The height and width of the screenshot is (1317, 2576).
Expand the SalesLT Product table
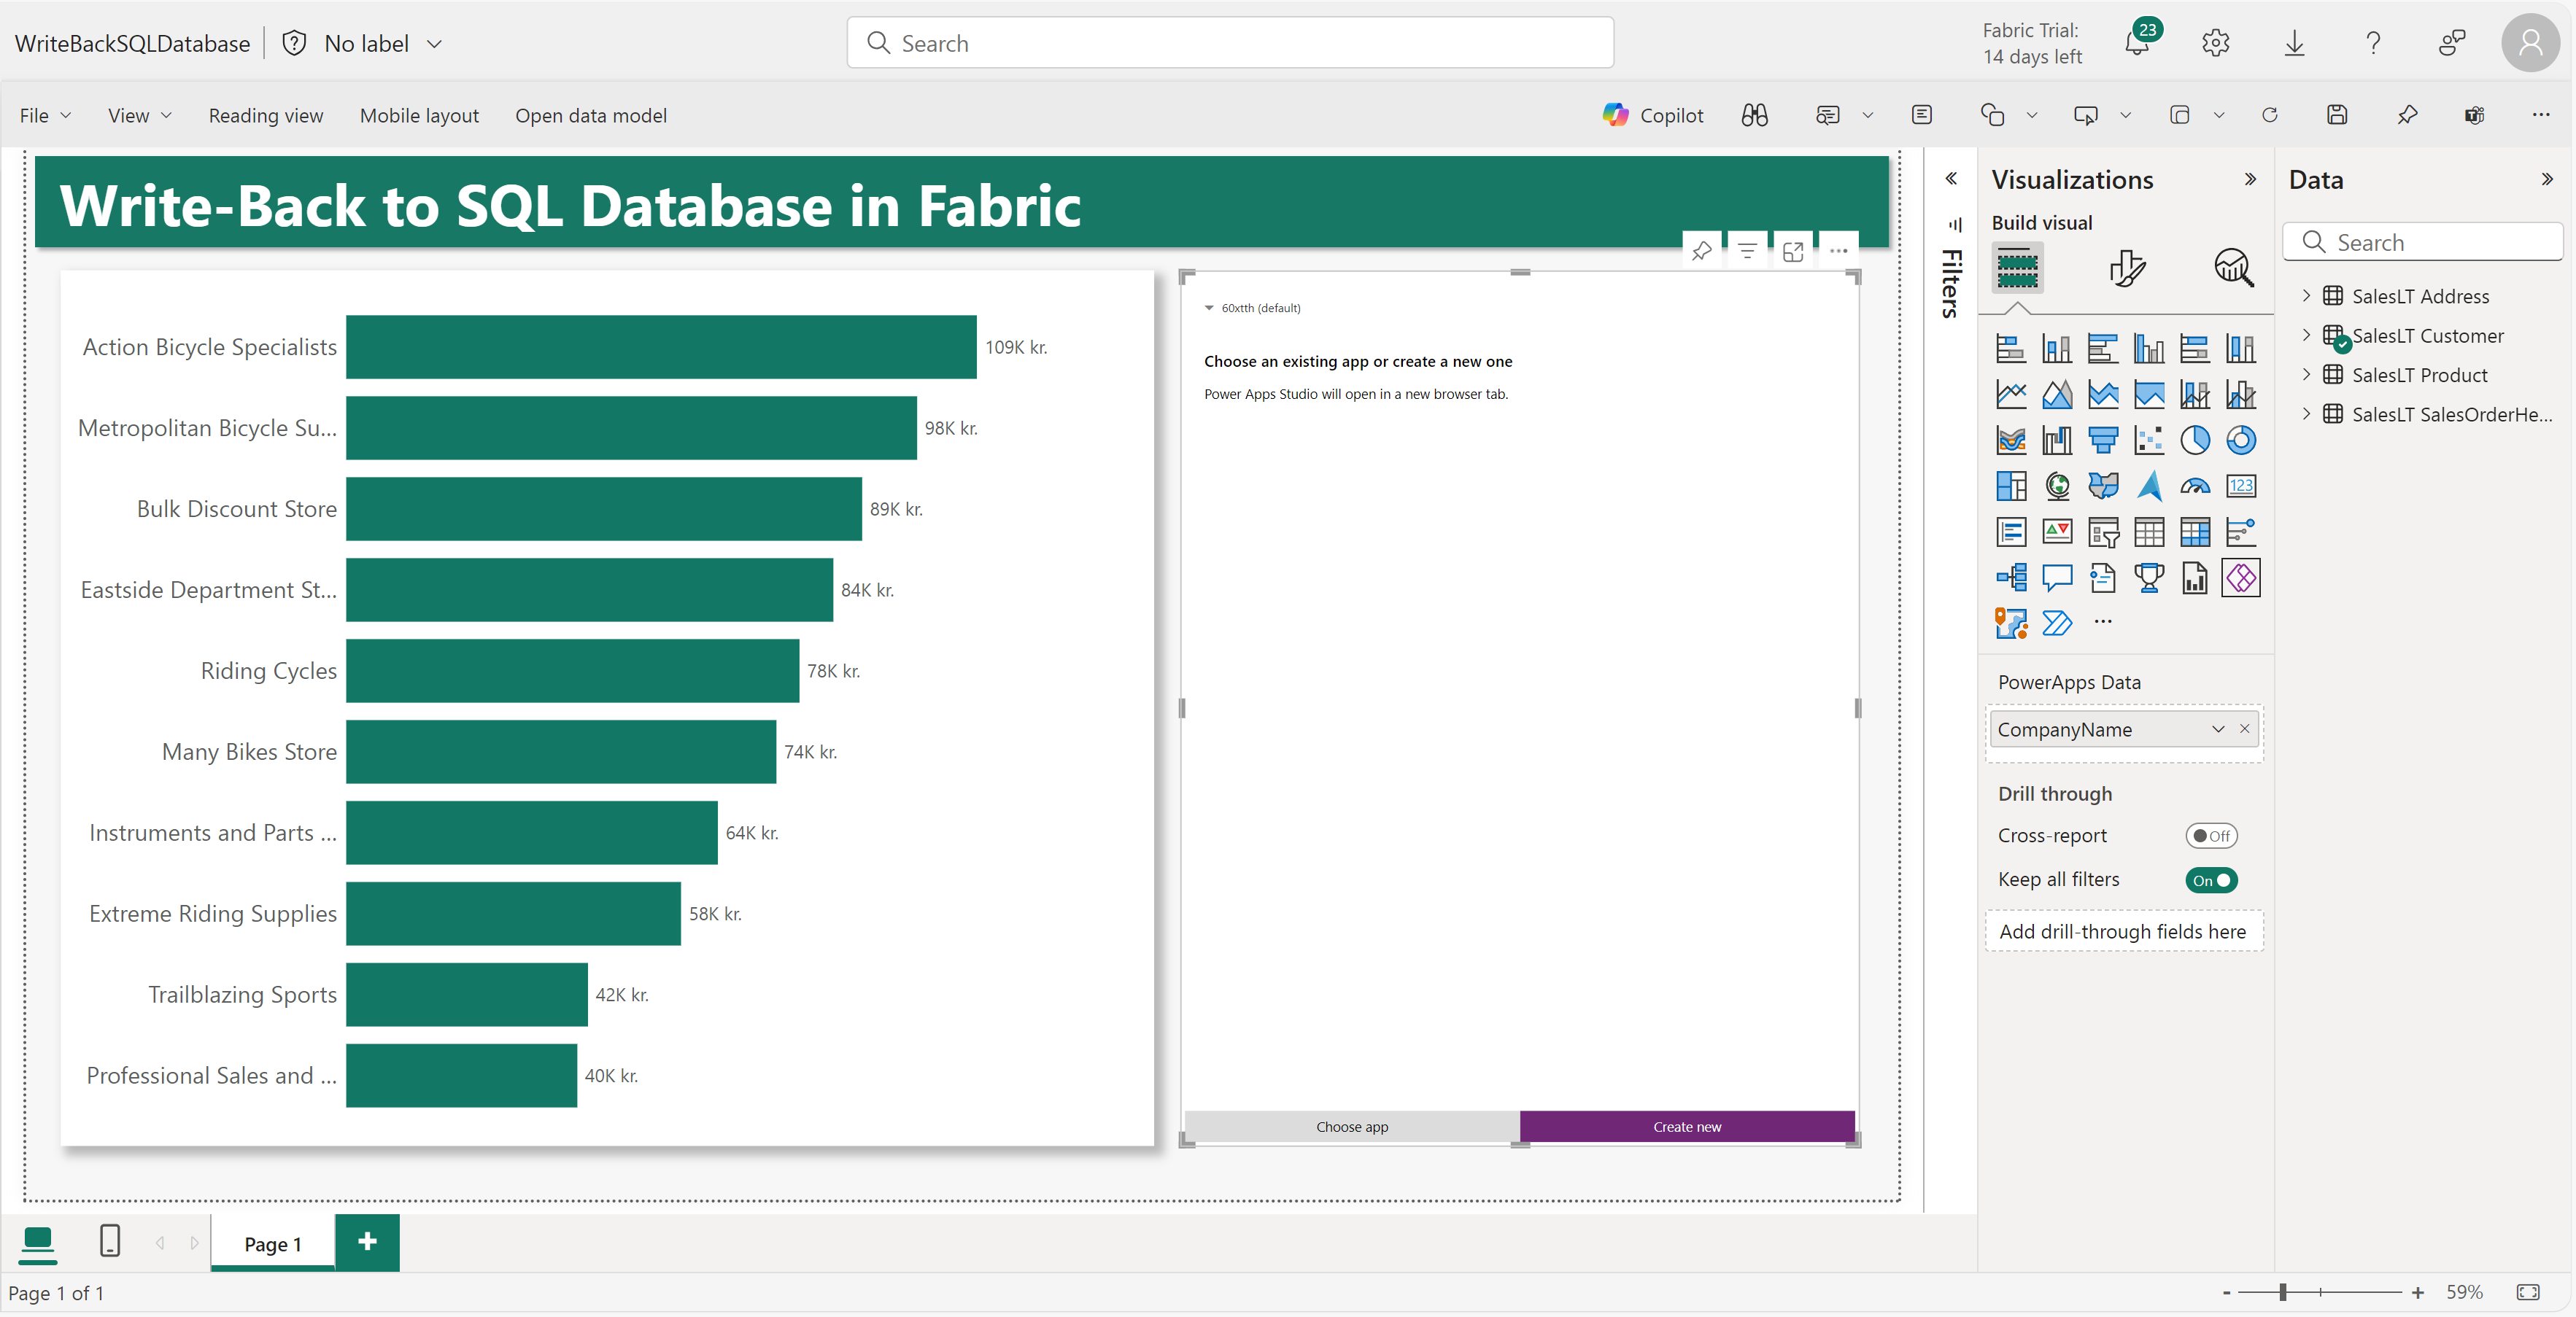click(x=2306, y=375)
